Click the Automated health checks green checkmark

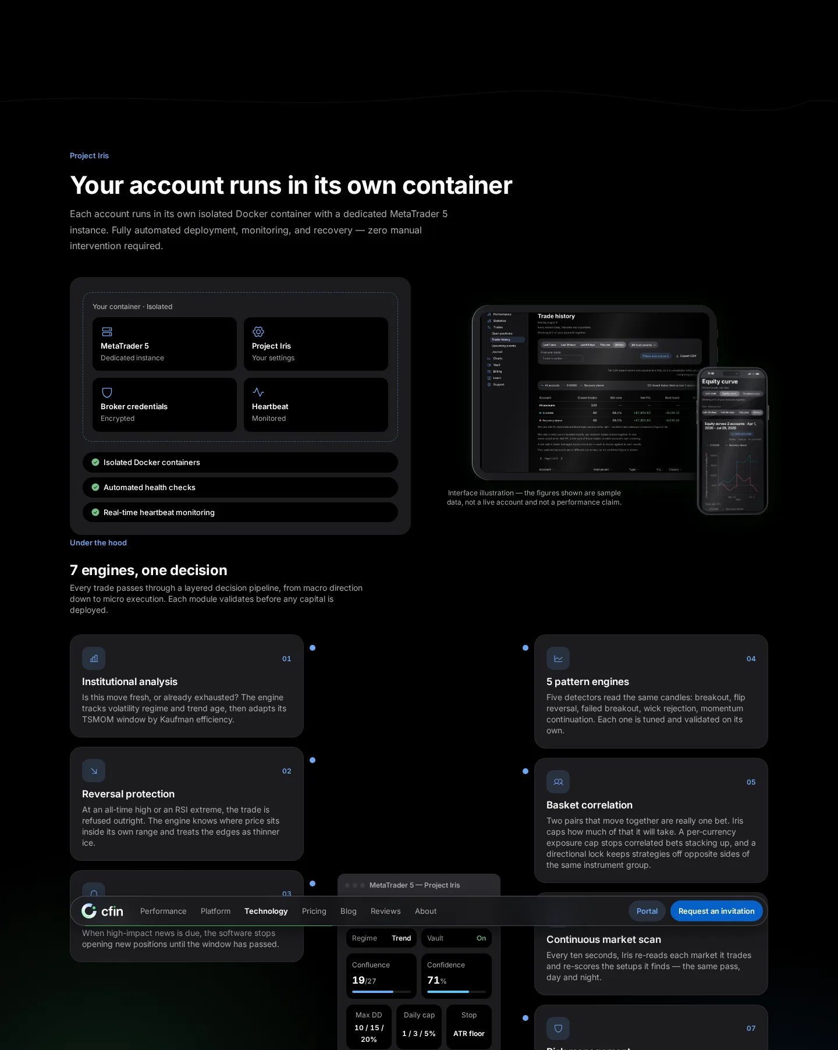[95, 487]
